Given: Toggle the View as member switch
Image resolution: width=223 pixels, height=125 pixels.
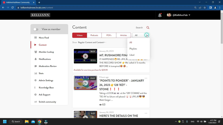Looking at the screenshot, I should pyautogui.click(x=36, y=29).
